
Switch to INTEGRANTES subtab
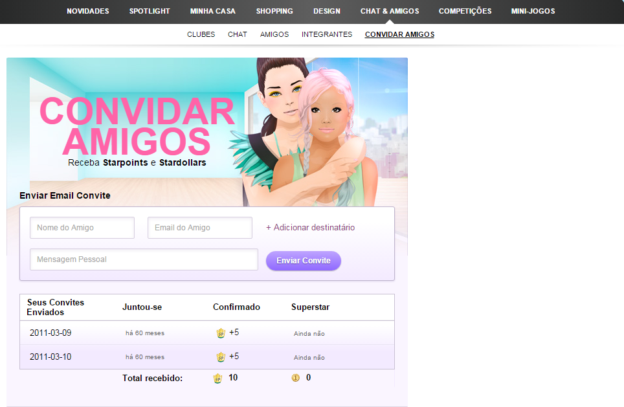point(327,34)
